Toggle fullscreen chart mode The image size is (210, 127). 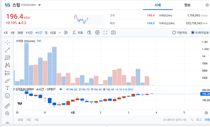pyautogui.click(x=105, y=32)
